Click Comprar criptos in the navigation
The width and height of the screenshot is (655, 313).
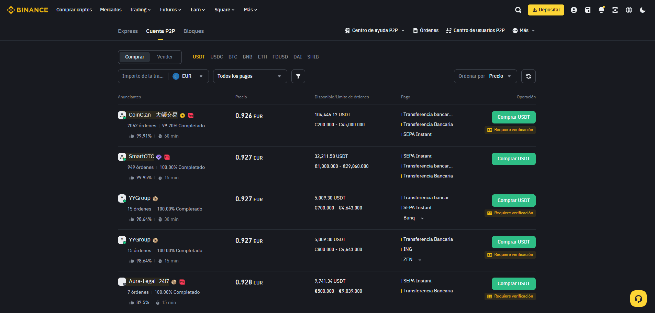click(74, 10)
